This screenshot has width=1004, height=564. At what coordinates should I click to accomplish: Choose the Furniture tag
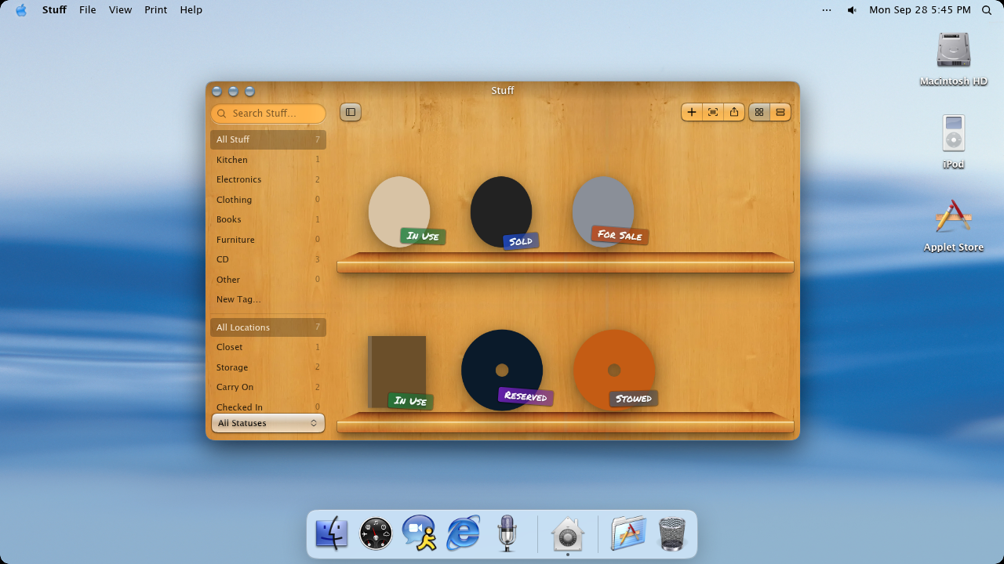[268, 240]
